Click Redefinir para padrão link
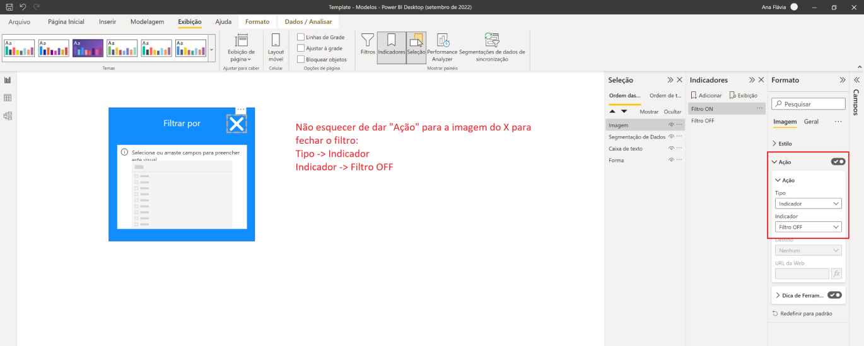 802,313
